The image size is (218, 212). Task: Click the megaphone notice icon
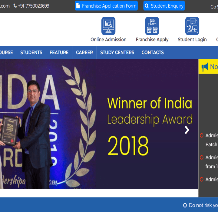click(x=205, y=67)
